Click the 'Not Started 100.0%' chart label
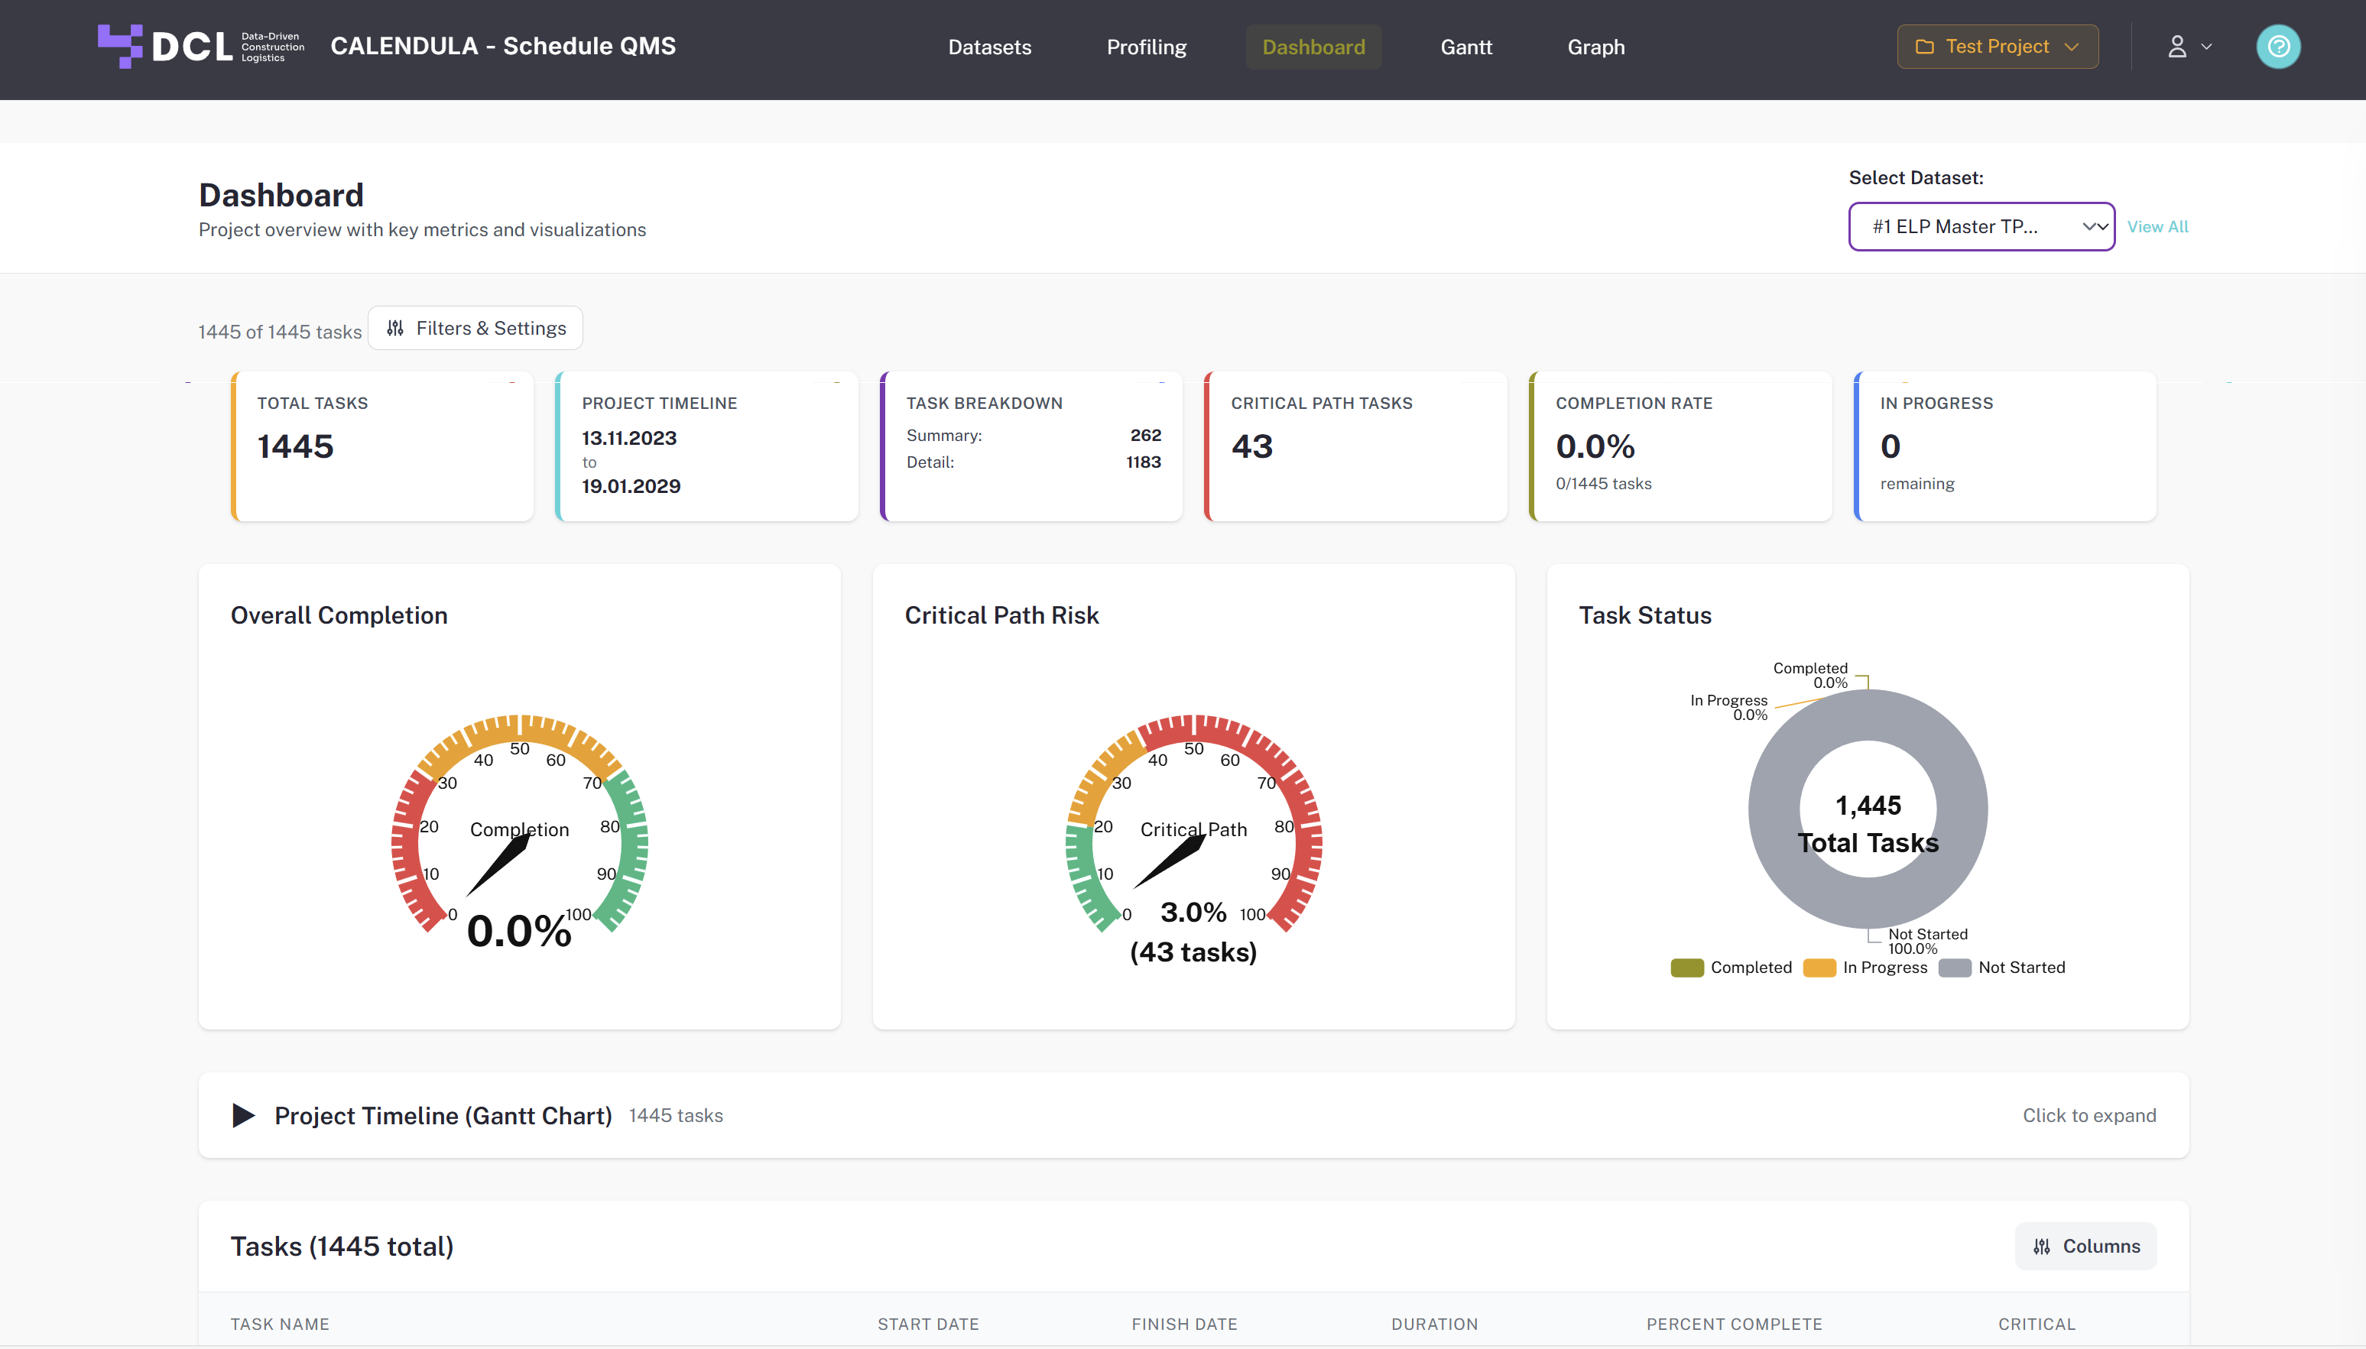 coord(1928,942)
